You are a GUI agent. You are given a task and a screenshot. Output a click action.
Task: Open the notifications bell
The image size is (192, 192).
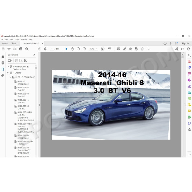click(x=170, y=43)
